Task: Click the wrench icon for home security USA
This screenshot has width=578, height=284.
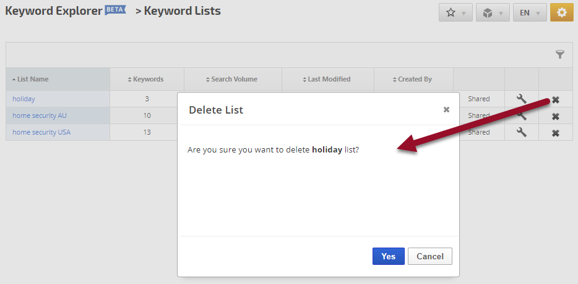Action: [x=522, y=132]
